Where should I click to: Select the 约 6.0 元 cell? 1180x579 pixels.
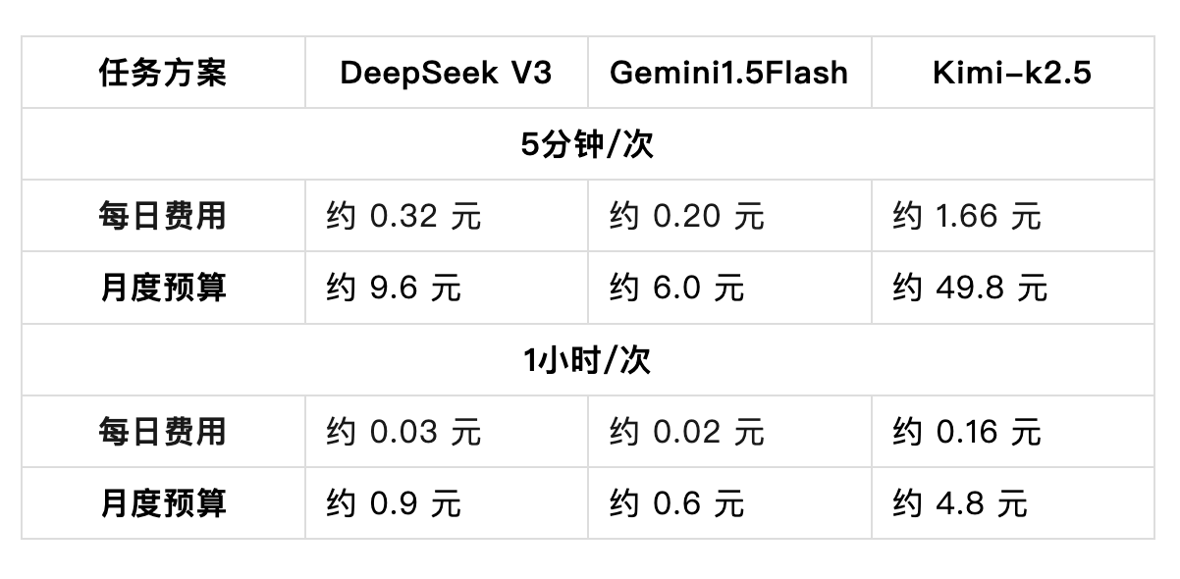(x=676, y=288)
